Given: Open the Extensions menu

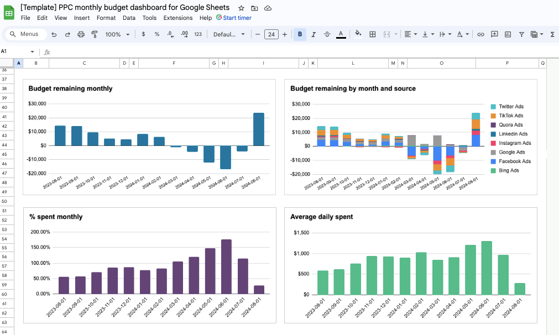Looking at the screenshot, I should tap(178, 18).
